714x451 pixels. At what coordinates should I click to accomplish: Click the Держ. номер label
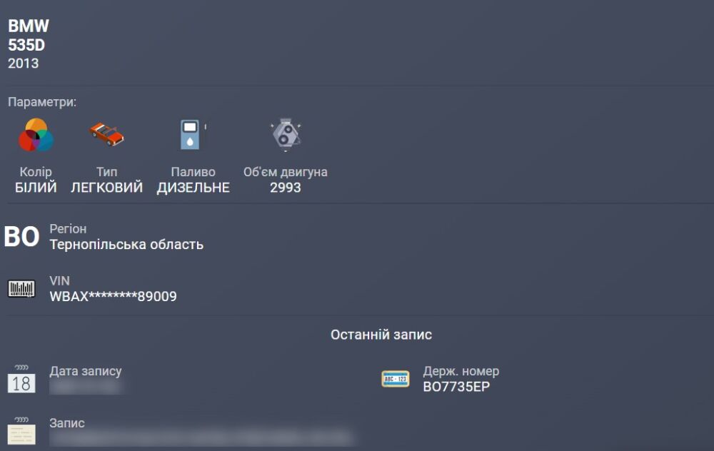(461, 371)
